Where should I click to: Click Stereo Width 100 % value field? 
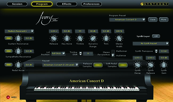pyautogui.click(x=119, y=31)
